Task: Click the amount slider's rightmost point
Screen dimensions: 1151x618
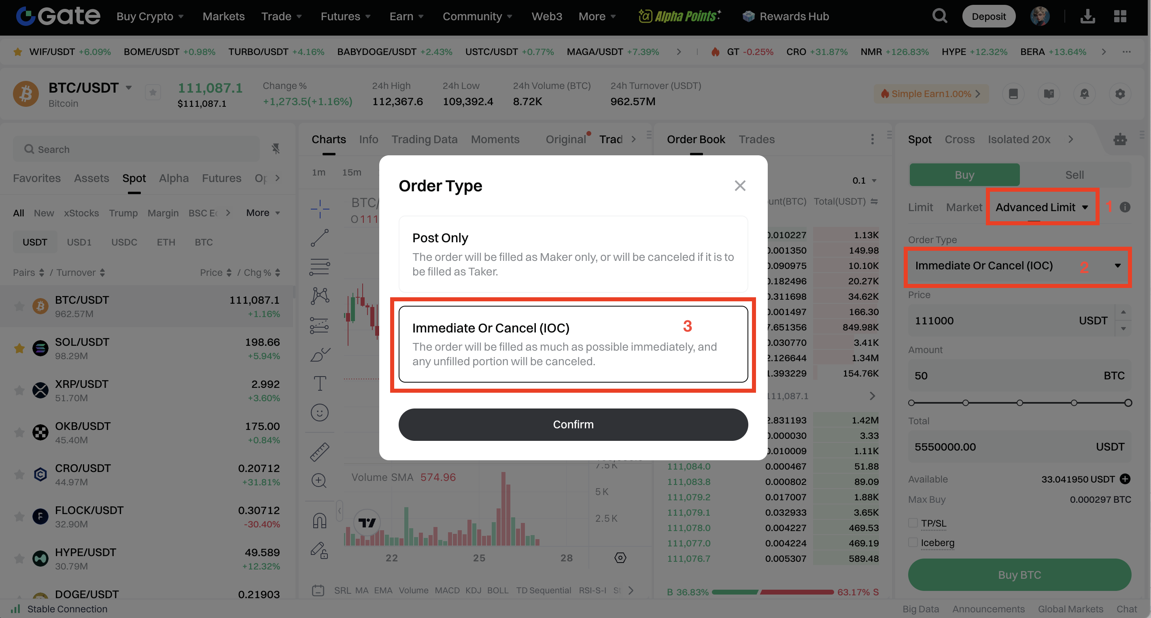Action: point(1128,403)
